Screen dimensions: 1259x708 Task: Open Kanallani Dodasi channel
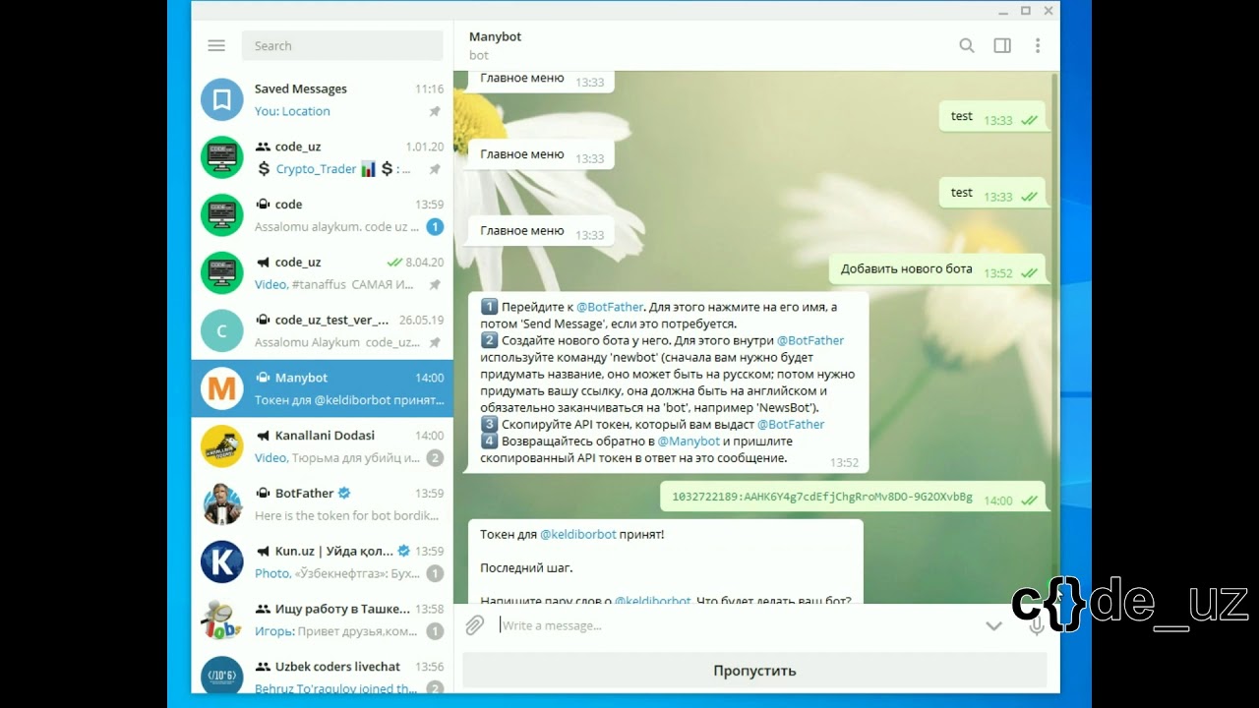tap(322, 446)
